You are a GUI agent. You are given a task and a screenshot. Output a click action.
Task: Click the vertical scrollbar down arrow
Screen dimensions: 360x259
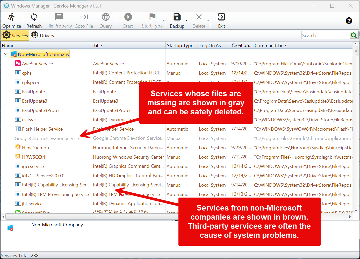click(x=356, y=211)
